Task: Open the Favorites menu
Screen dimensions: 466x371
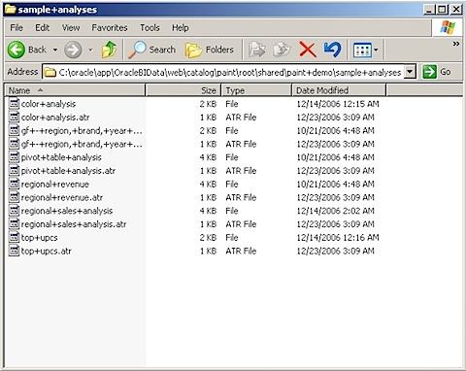Action: click(x=110, y=28)
